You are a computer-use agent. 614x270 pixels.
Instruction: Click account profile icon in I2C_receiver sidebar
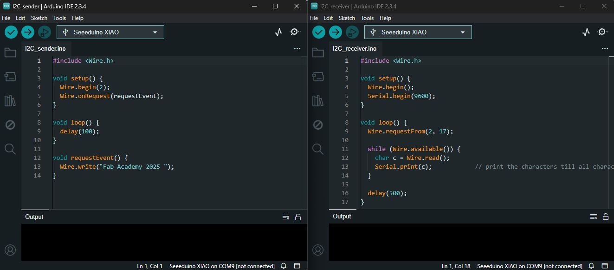tap(318, 250)
